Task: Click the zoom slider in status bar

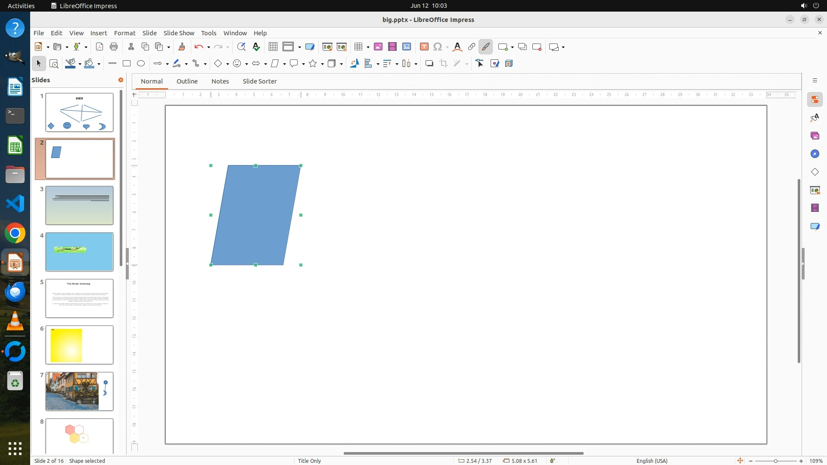Action: pos(775,461)
